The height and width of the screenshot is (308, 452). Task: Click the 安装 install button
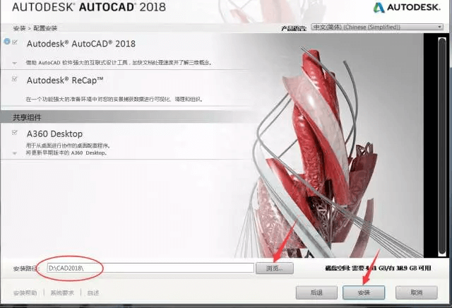coord(364,292)
